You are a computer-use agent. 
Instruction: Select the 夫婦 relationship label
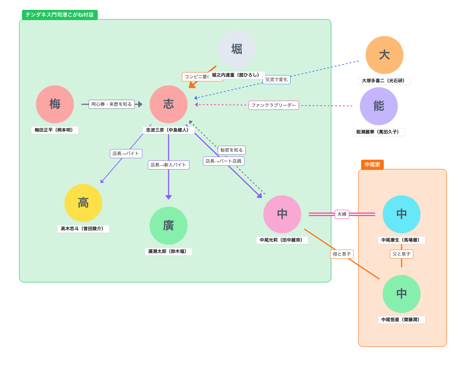(342, 214)
